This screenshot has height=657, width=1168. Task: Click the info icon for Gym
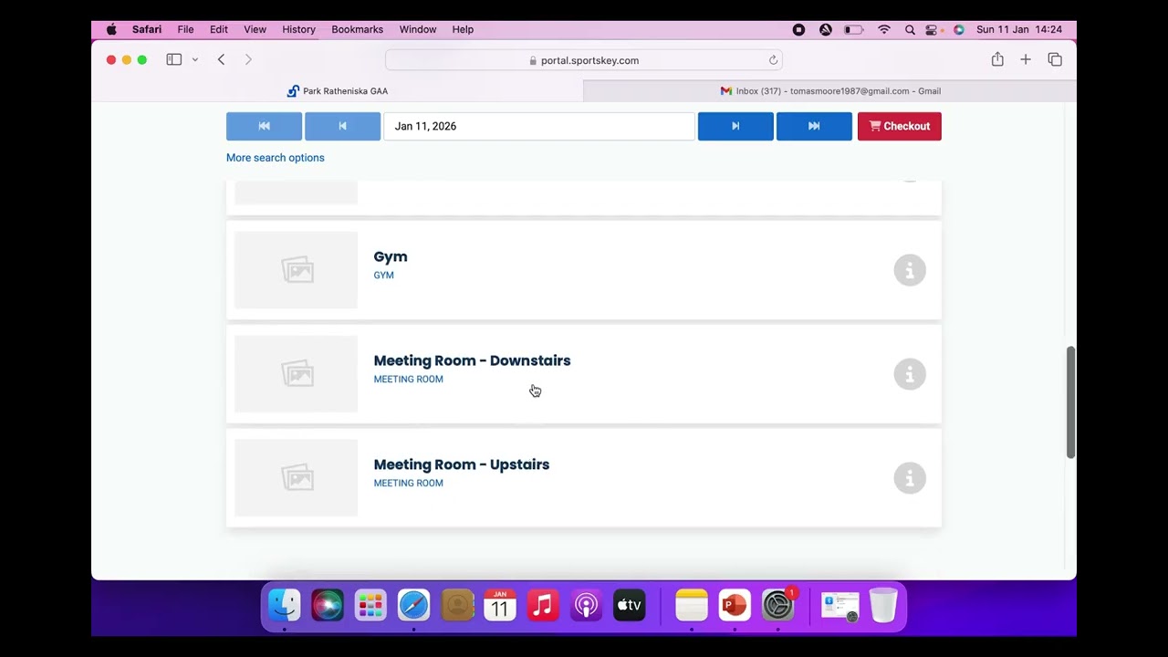point(909,270)
